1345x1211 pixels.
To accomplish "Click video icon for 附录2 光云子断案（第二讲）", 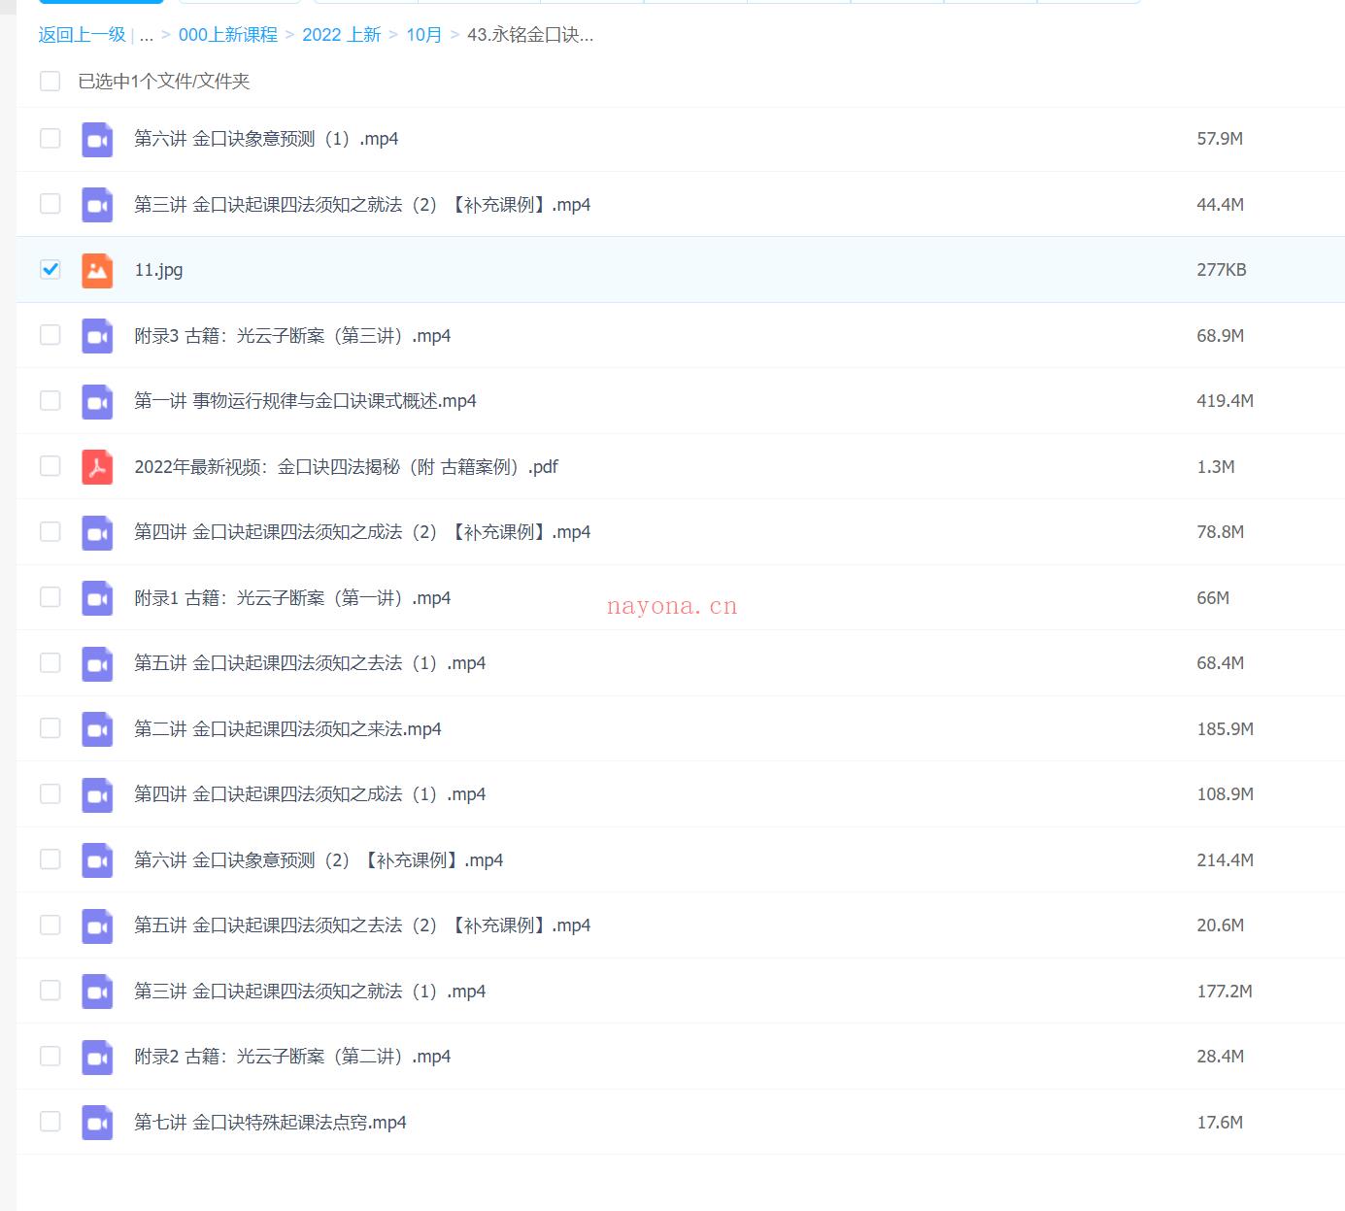I will click(x=97, y=1057).
